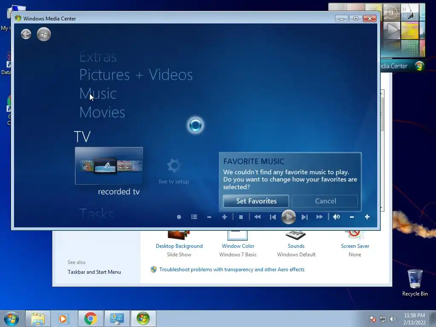
Task: Fast forward with double-right arrow button
Action: pyautogui.click(x=319, y=217)
